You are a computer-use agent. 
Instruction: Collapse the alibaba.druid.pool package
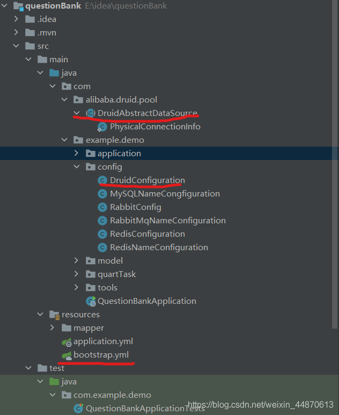[64, 99]
